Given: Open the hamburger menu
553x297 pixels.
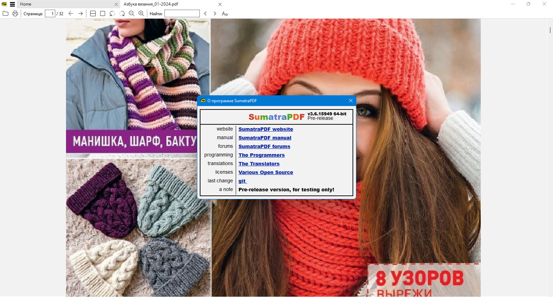Looking at the screenshot, I should coord(12,4).
